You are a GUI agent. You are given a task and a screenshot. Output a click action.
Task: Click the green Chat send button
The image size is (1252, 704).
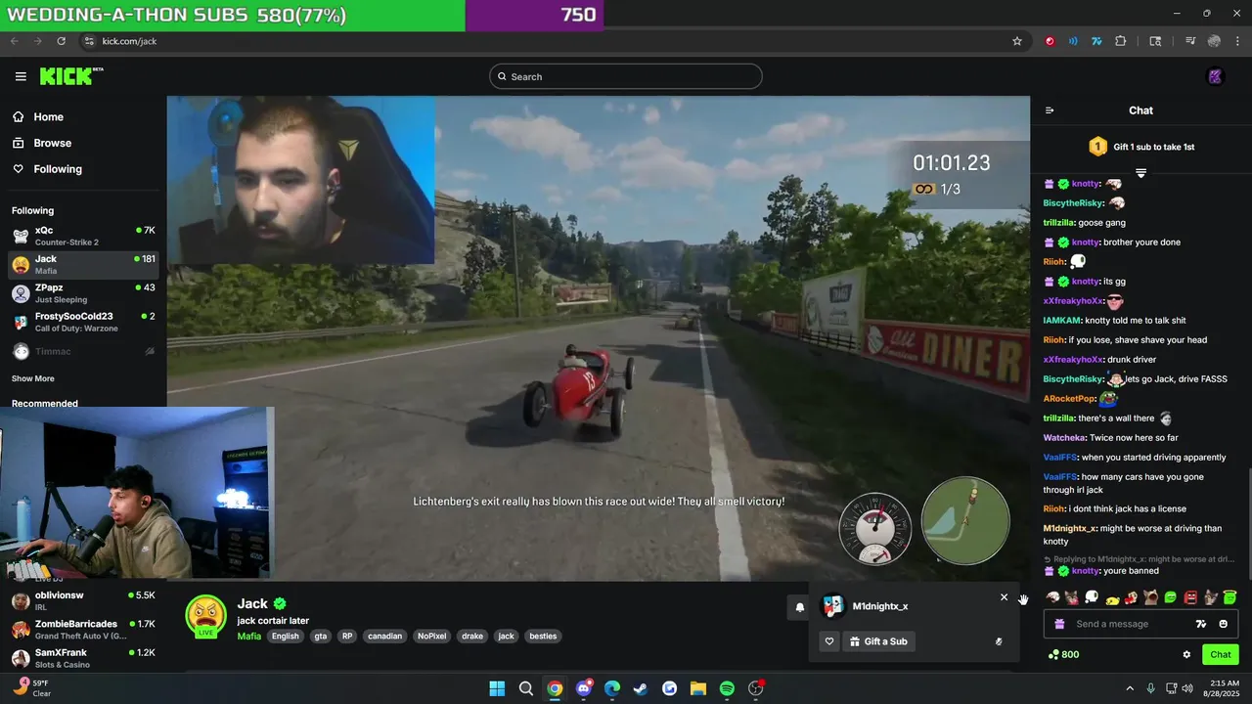pyautogui.click(x=1221, y=654)
